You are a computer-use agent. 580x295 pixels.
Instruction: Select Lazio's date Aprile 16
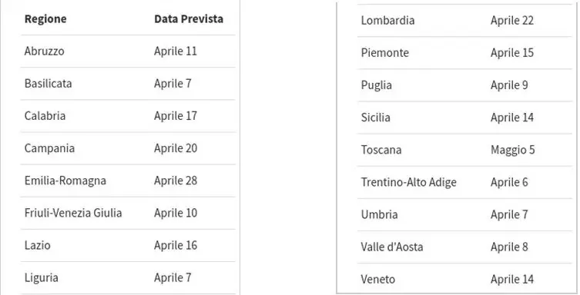pyautogui.click(x=176, y=246)
